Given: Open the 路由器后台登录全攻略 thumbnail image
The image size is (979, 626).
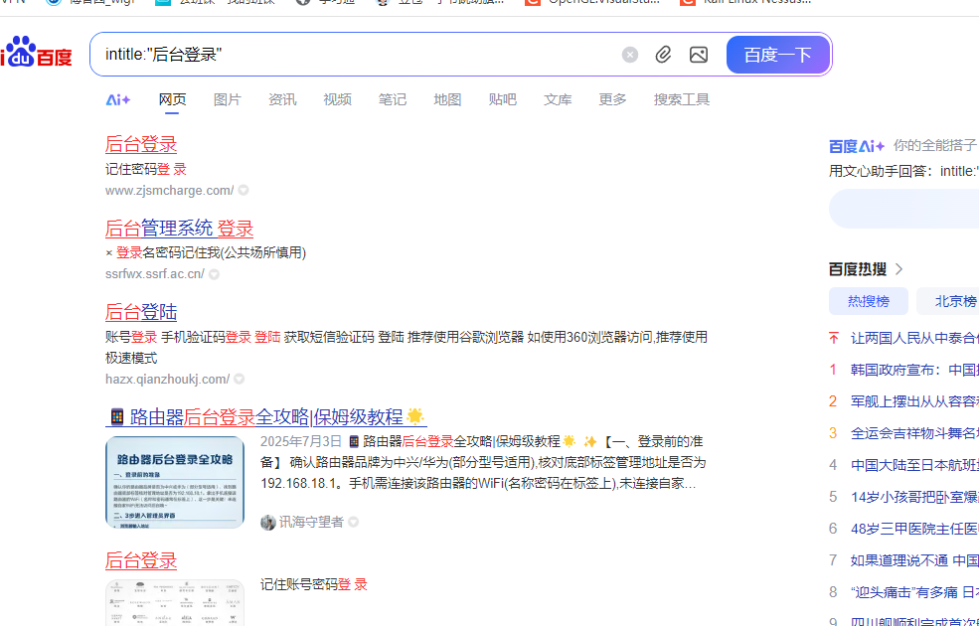Looking at the screenshot, I should (175, 483).
